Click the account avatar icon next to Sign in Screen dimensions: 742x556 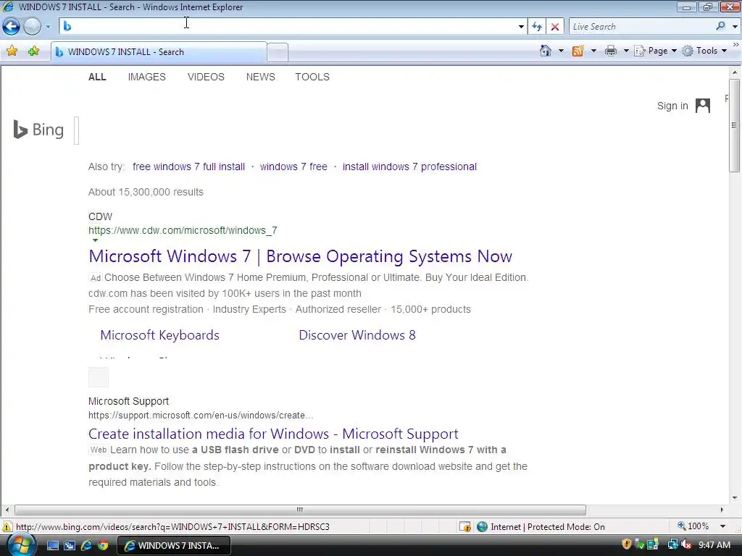point(703,106)
